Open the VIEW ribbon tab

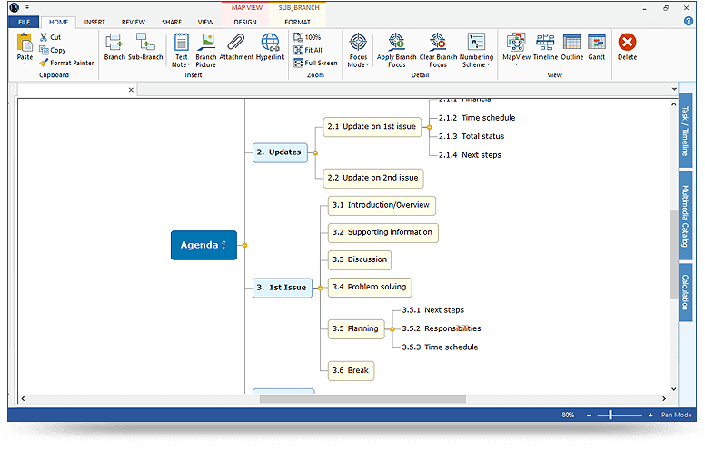[205, 22]
